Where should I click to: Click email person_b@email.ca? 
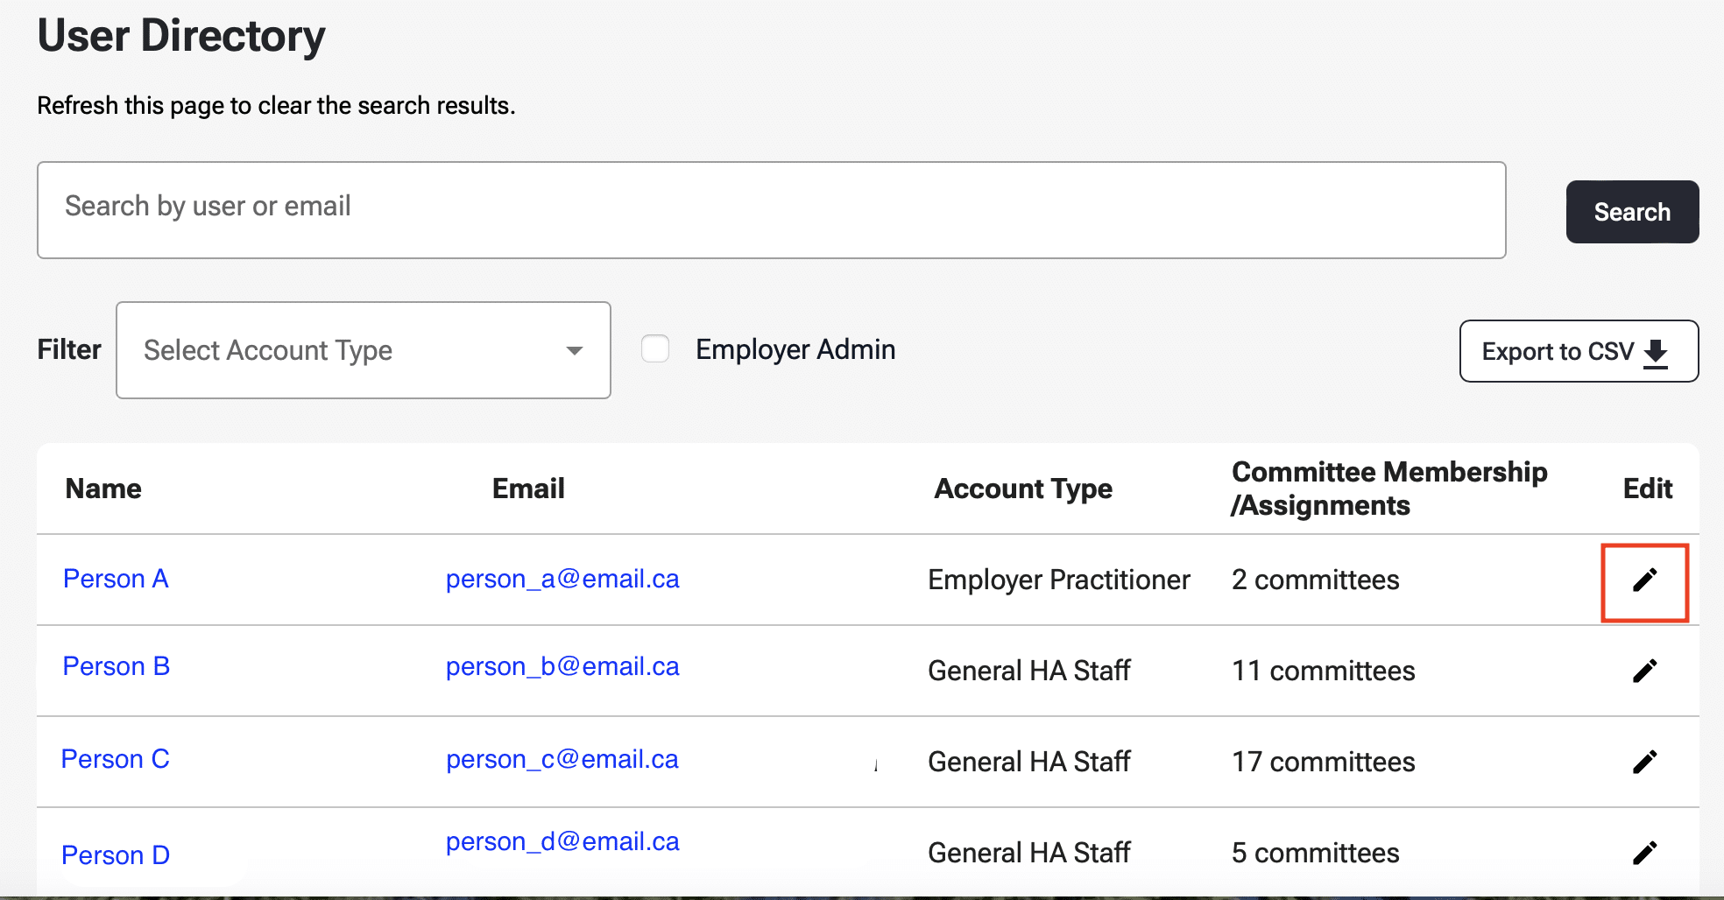coord(562,667)
